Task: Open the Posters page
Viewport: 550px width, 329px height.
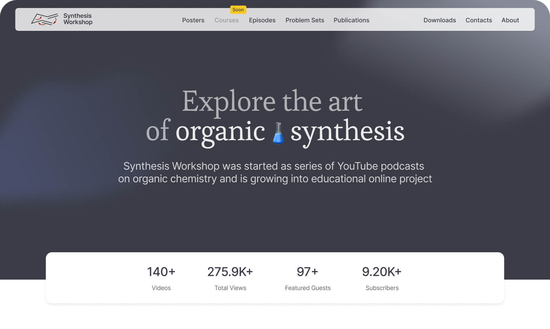Action: (193, 20)
